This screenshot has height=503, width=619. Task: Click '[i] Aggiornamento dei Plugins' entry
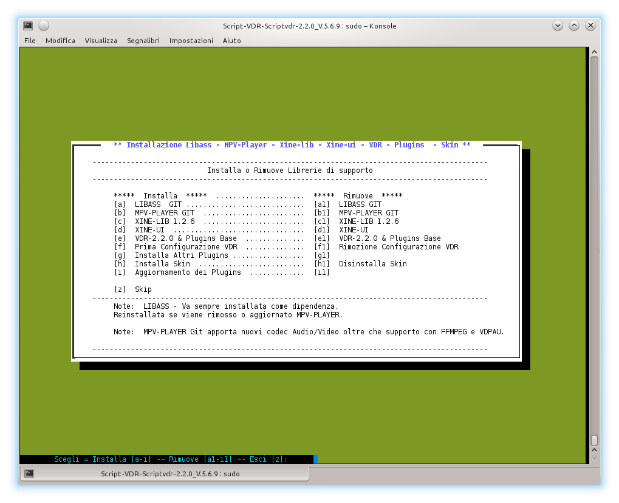tap(177, 272)
